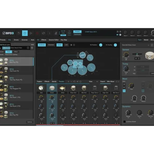Switch to the Drums browser tab
Screen dimensions: 154x154
click(x=16, y=40)
